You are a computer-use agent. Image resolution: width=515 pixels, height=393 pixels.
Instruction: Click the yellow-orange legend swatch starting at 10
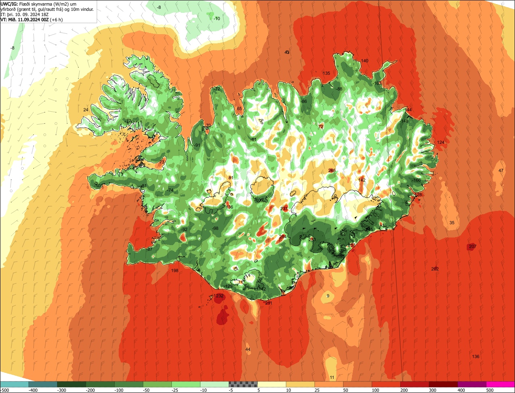coord(300,384)
